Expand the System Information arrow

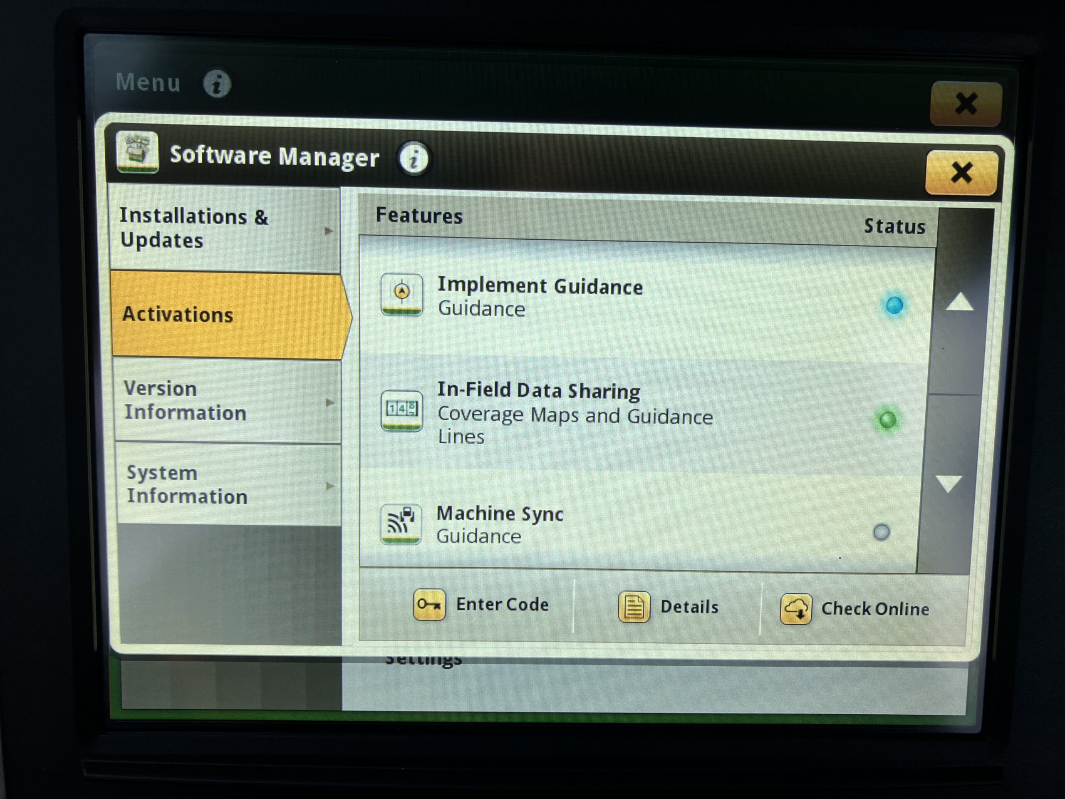pyautogui.click(x=330, y=486)
